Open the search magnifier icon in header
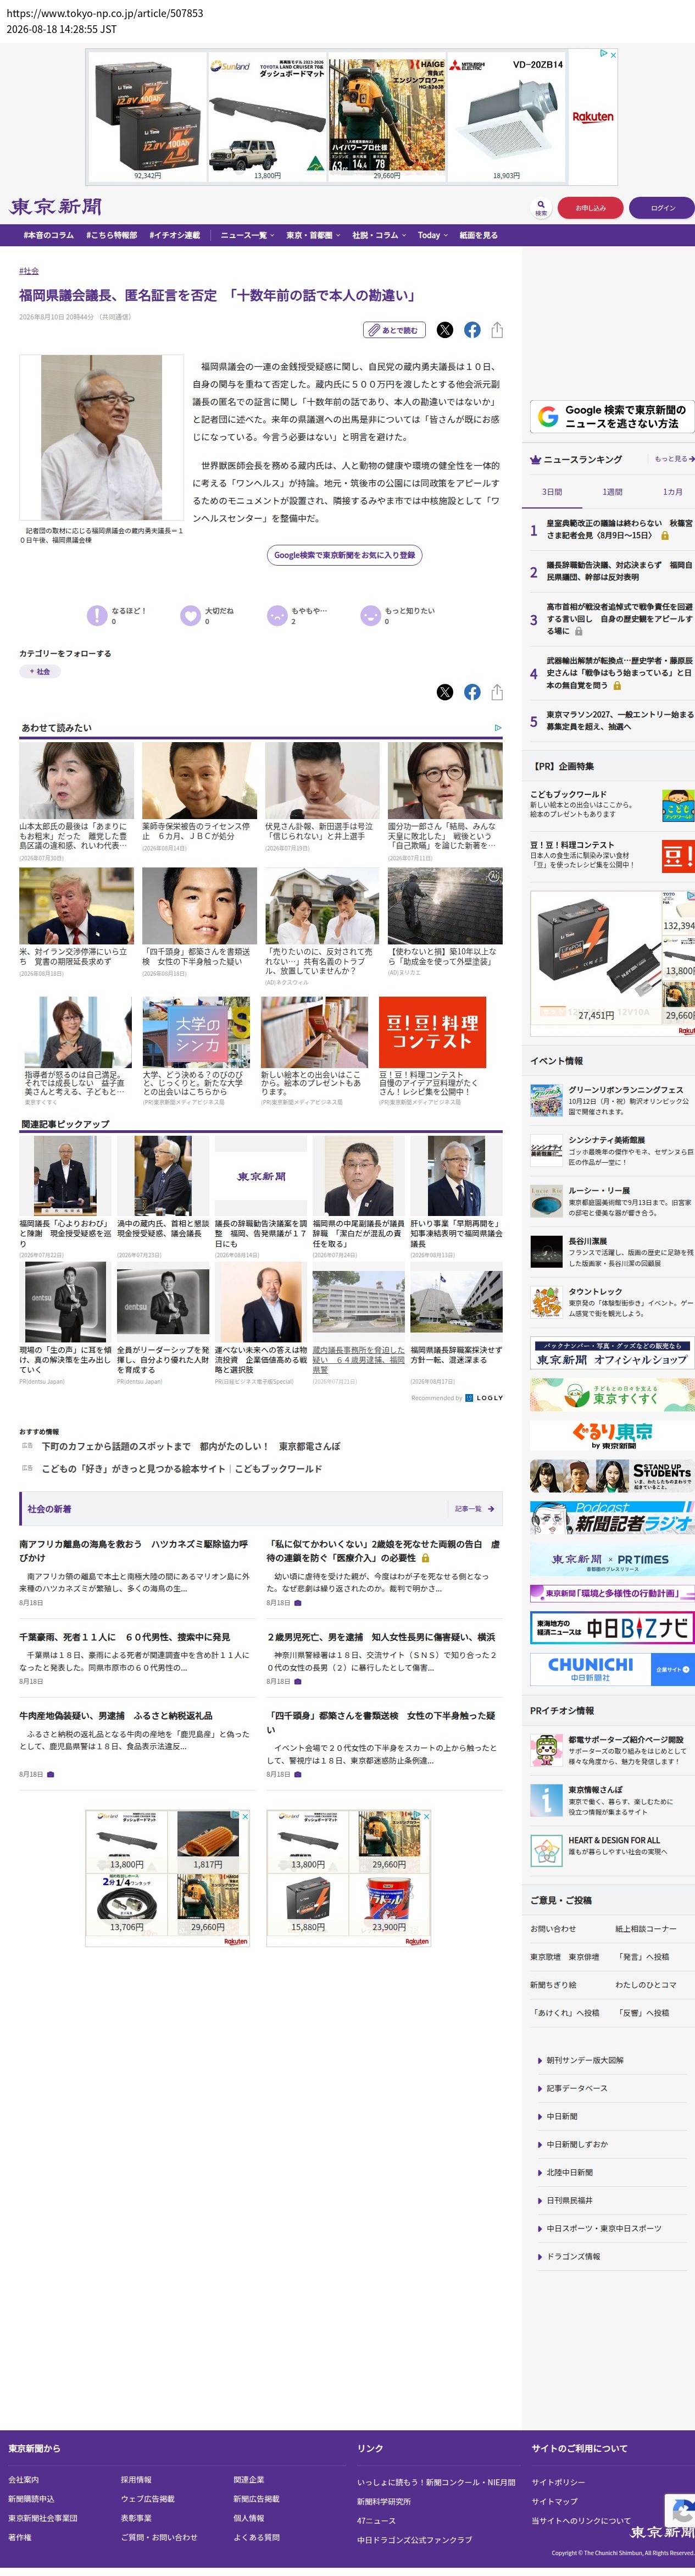 (541, 205)
